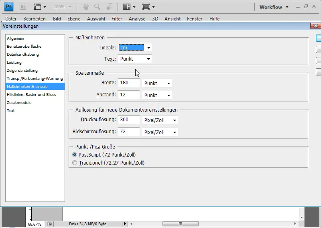Click the horizontal scrollbar right arrow

pos(295,224)
